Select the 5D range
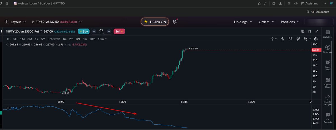 tap(15, 39)
